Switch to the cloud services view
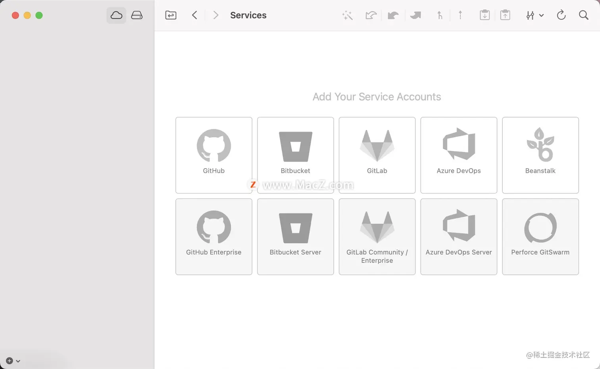 [x=116, y=15]
